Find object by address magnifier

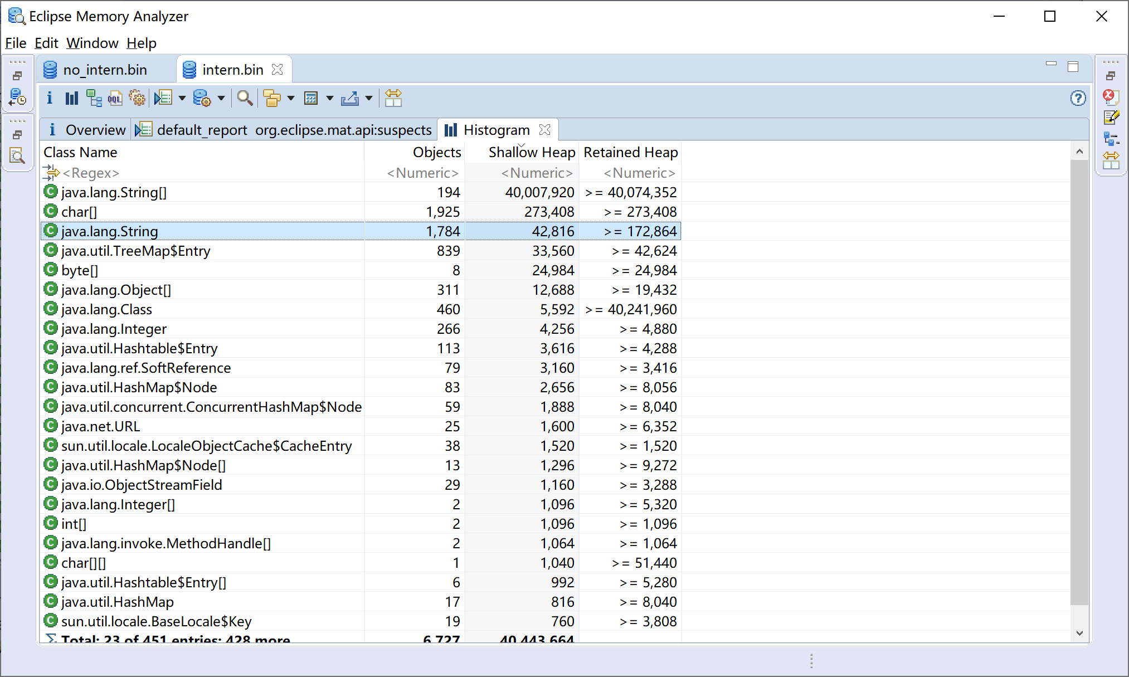245,99
